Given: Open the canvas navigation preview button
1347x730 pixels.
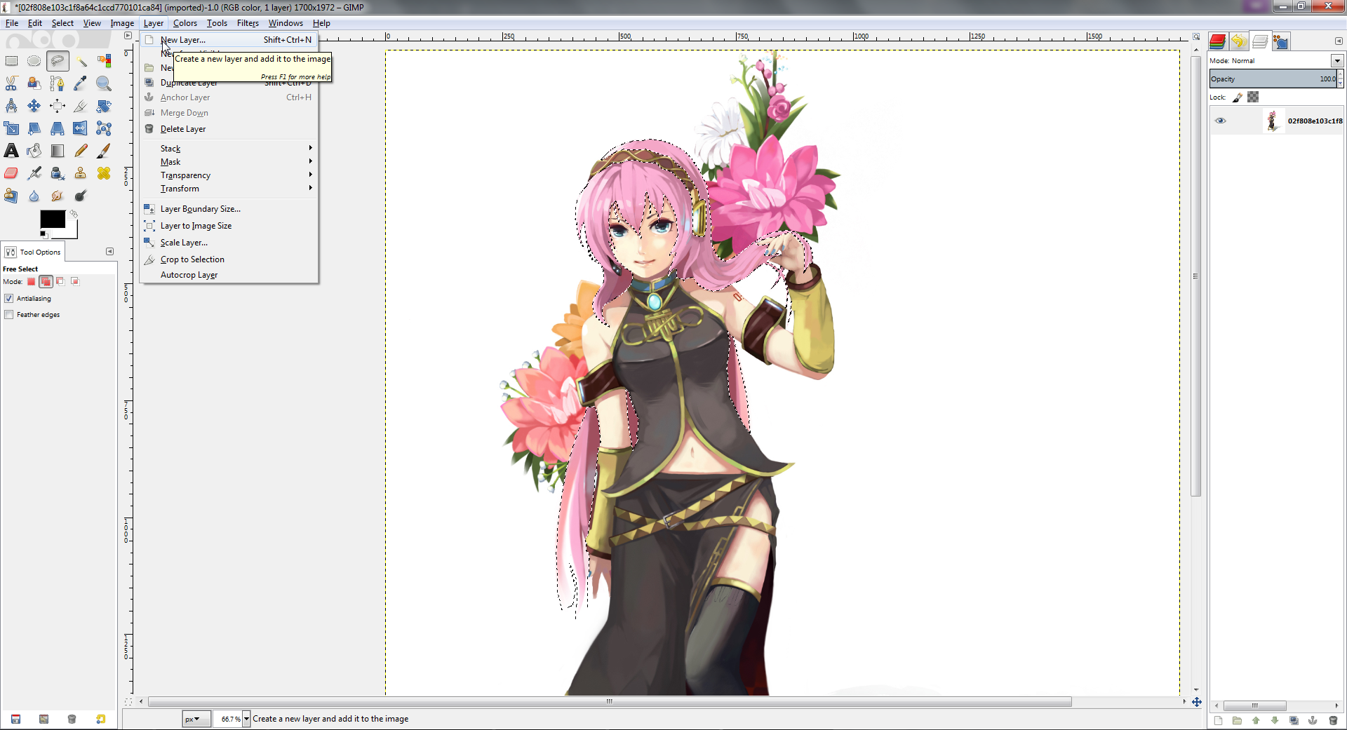Looking at the screenshot, I should 1196,702.
